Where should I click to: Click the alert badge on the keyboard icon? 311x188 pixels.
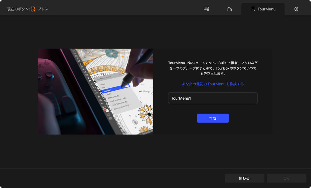(208, 10)
